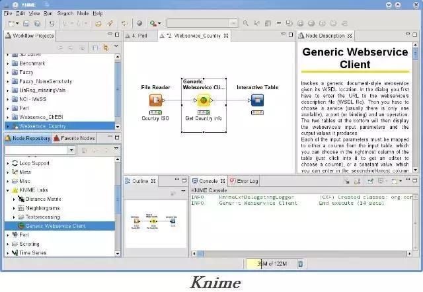This screenshot has width=423, height=292.
Task: Close the Node Description view tab
Action: (x=350, y=36)
